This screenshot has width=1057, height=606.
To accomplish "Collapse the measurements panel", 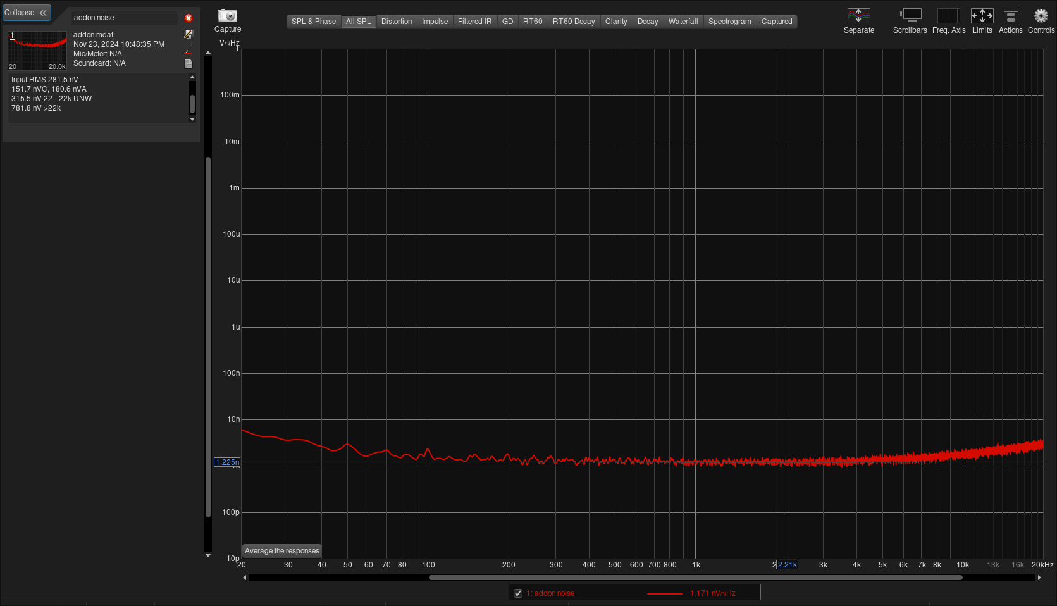I will 26,13.
